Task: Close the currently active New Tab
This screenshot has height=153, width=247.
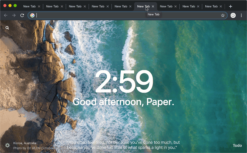Action: [x=153, y=6]
